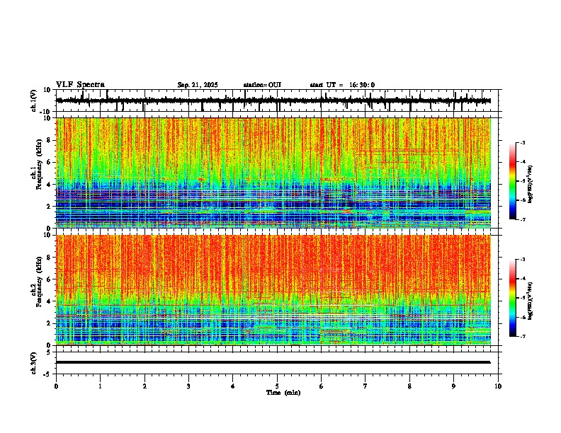Click the 6 kHz tick of ch.1 spectrogram
This screenshot has width=561, height=433.
[50, 163]
